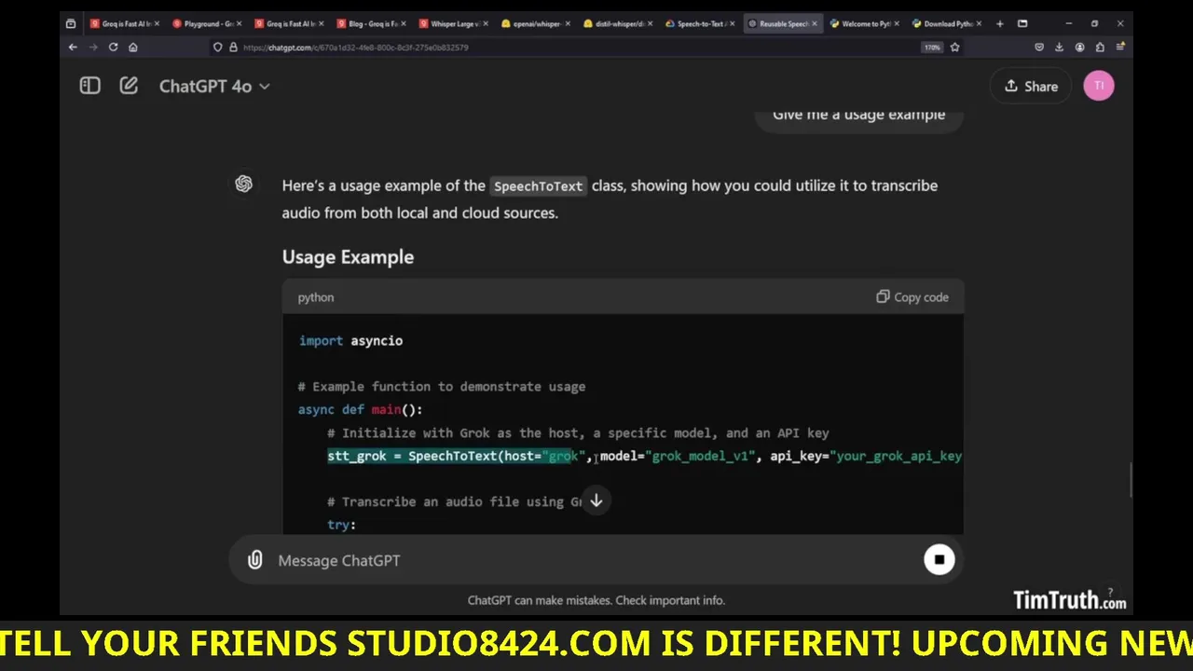This screenshot has width=1193, height=671.
Task: Jump to bottom of the conversation with the down arrow
Action: pos(596,500)
